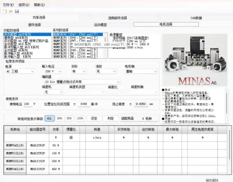The width and height of the screenshot is (233, 182).
Task: Select 全功能型 A5系列 list entry
Action: (x=27, y=50)
